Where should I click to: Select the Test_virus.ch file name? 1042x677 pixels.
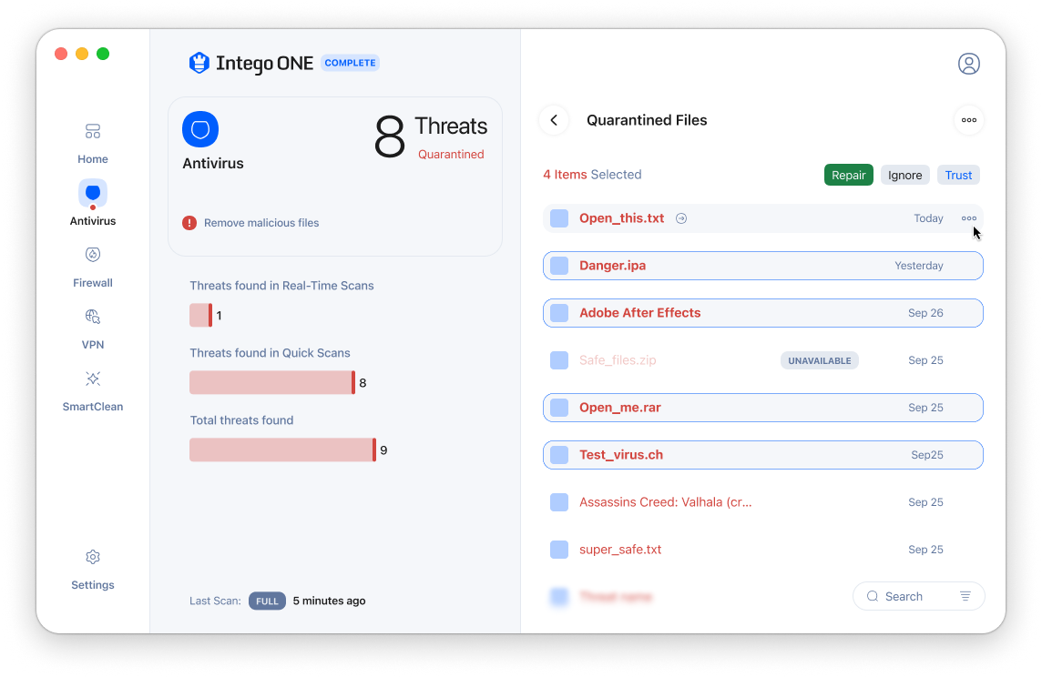pyautogui.click(x=621, y=455)
